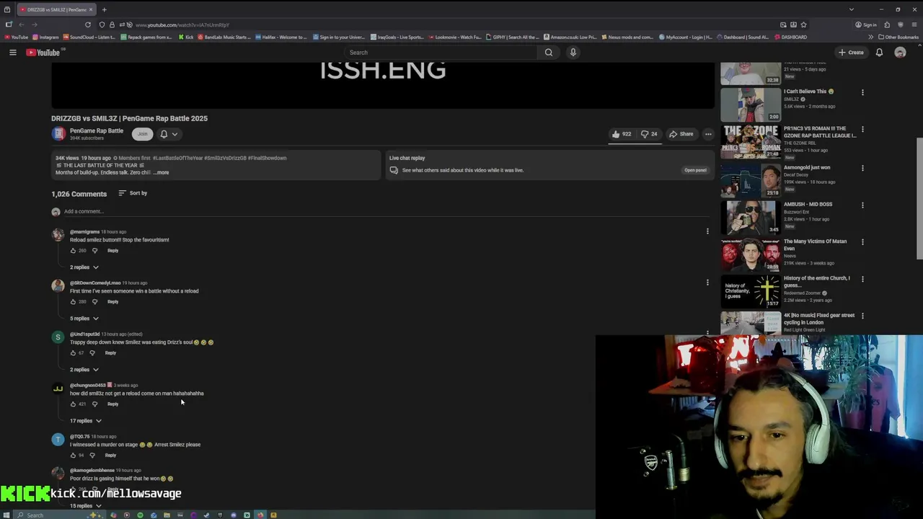The width and height of the screenshot is (923, 519).
Task: Click the #LastBattleOfTheYear hashtag
Action: [178, 158]
